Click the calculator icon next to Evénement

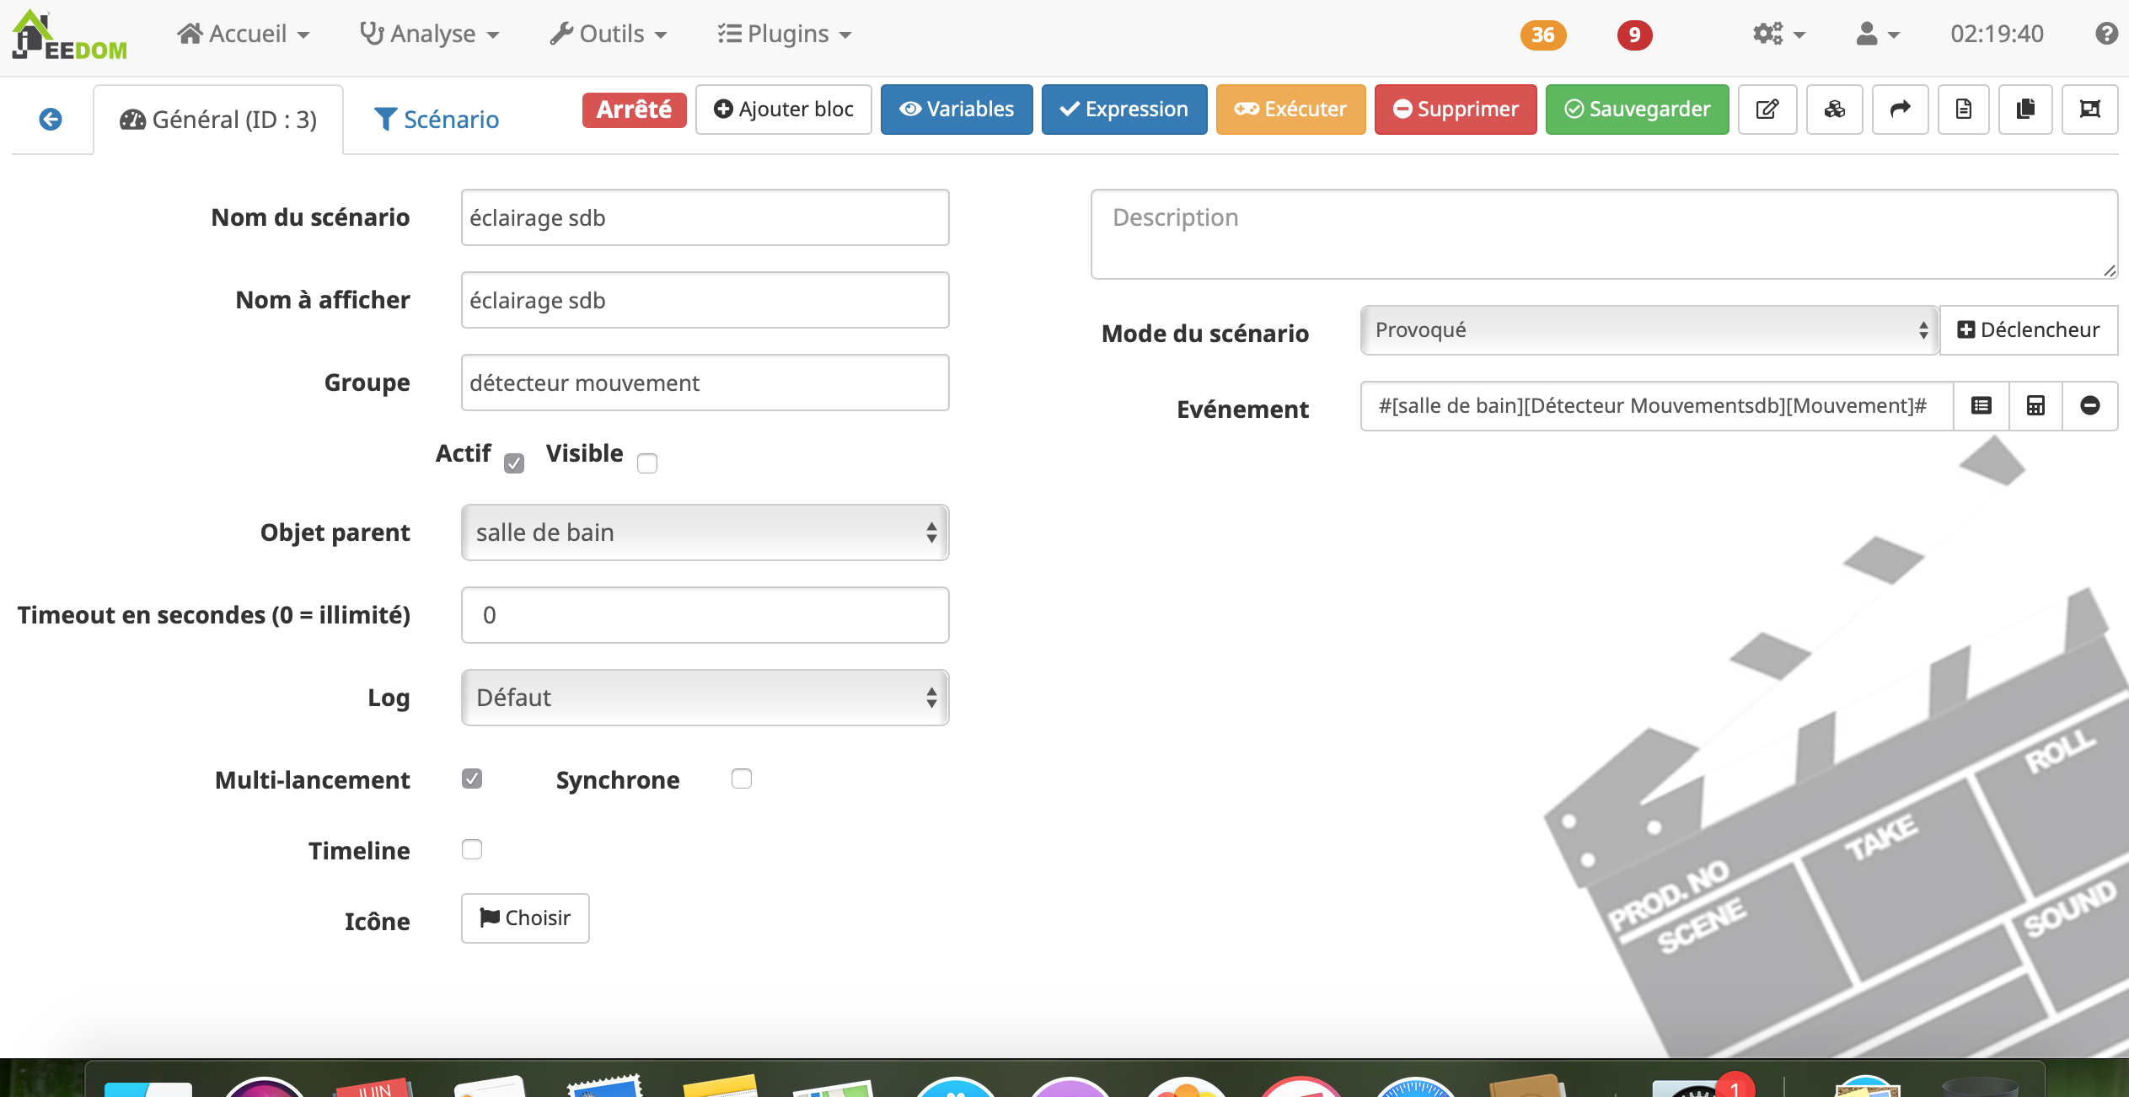pyautogui.click(x=2035, y=405)
